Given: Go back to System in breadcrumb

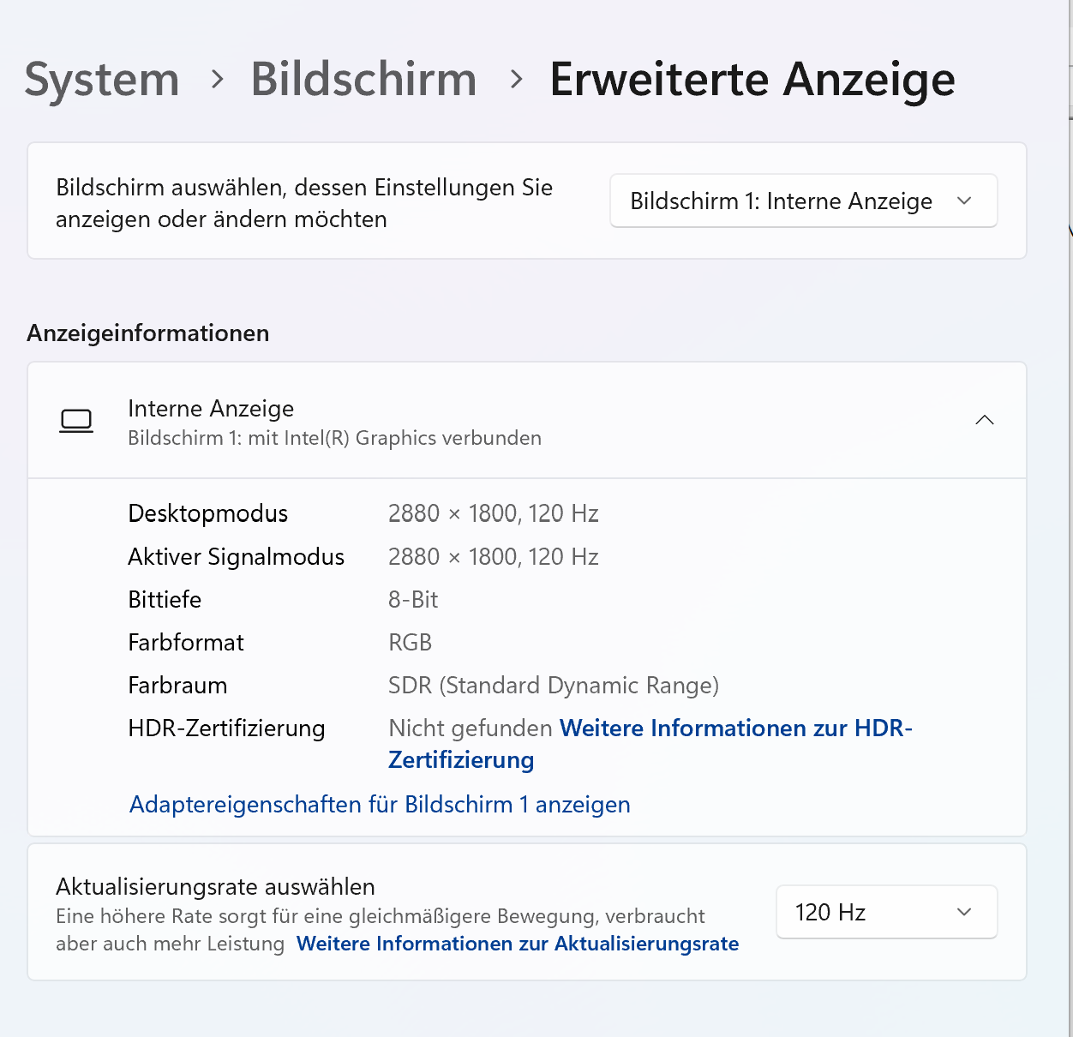Looking at the screenshot, I should tap(102, 80).
